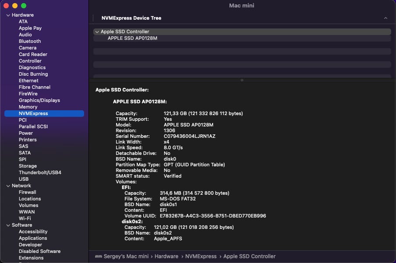Click the SMART status Verified value
This screenshot has width=396, height=263.
173,176
